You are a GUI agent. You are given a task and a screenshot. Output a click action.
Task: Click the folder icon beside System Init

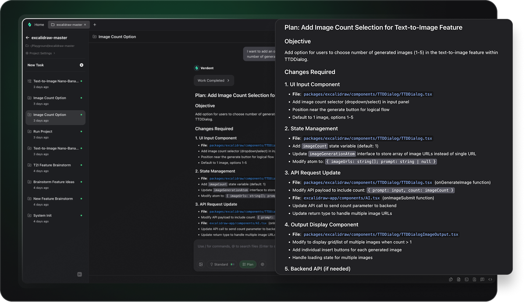(29, 216)
